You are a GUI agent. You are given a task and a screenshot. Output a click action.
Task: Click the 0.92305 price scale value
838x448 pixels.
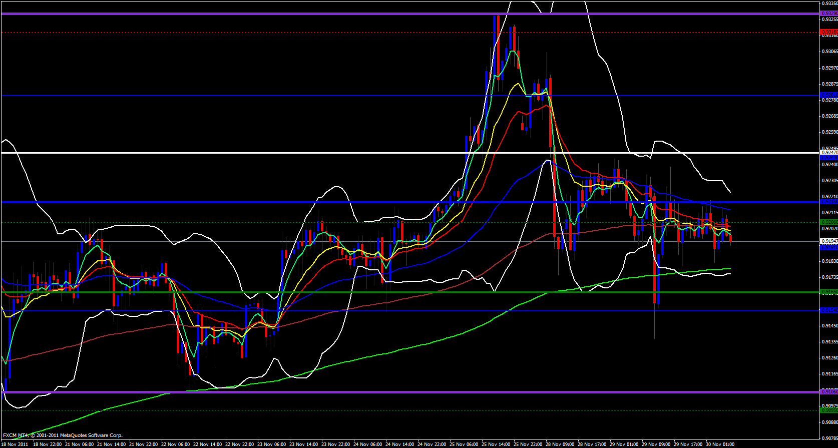pyautogui.click(x=829, y=180)
